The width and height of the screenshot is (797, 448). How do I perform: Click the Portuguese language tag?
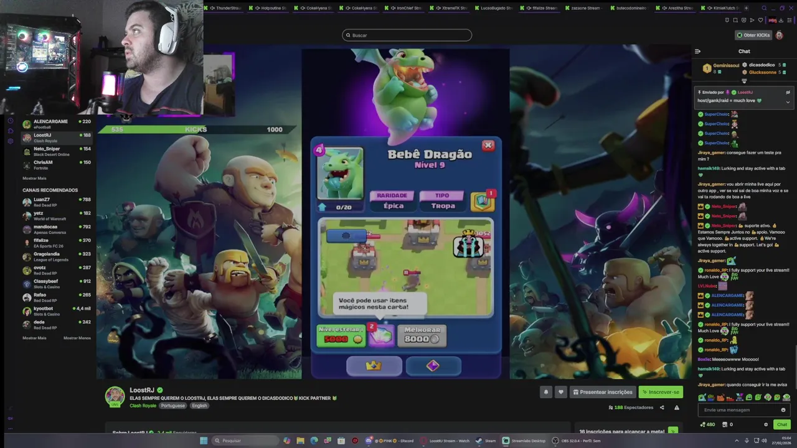[173, 406]
